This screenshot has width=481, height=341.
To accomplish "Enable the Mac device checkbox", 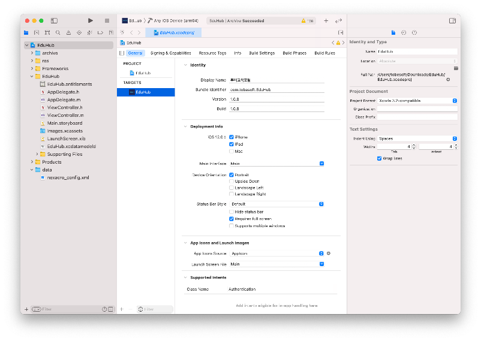I will [232, 151].
